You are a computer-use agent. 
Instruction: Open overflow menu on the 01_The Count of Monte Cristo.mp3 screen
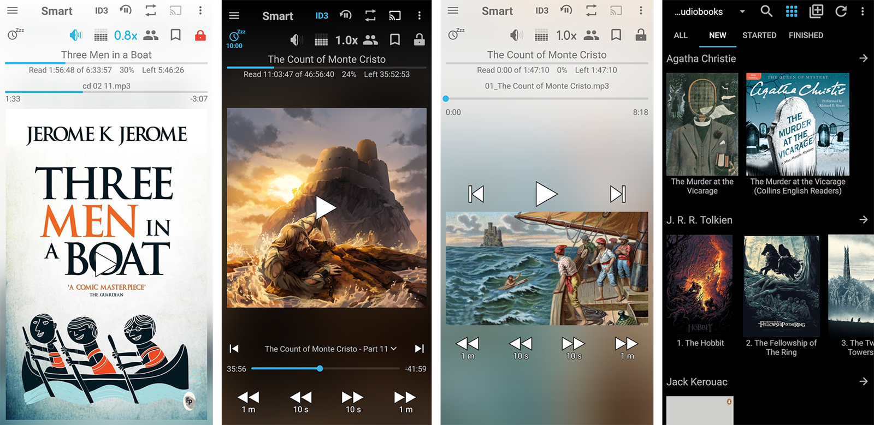coord(641,11)
